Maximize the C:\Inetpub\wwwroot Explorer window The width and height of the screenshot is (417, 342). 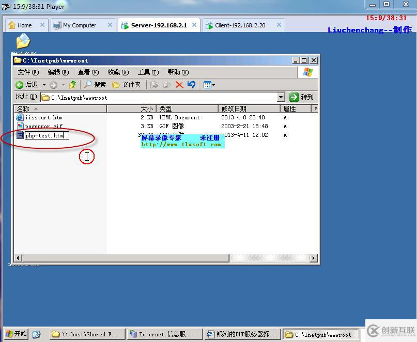304,60
